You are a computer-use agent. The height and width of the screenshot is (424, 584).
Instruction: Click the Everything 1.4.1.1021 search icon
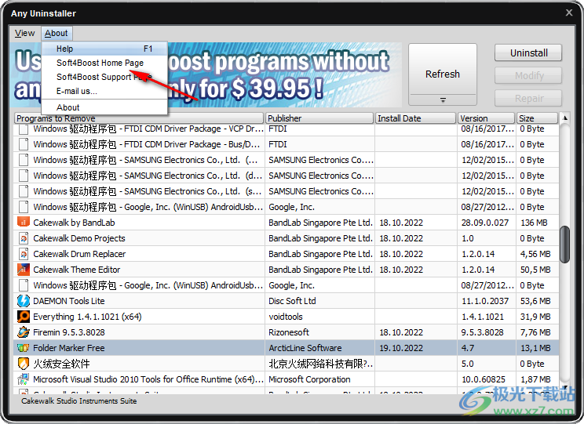coord(23,316)
